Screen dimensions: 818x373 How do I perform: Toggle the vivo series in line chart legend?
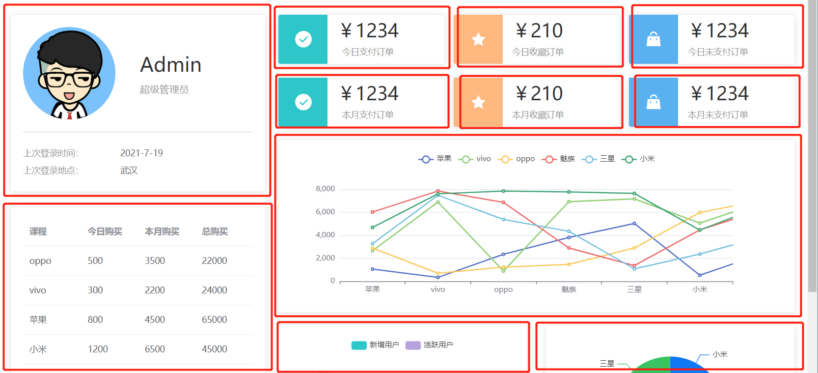[475, 159]
